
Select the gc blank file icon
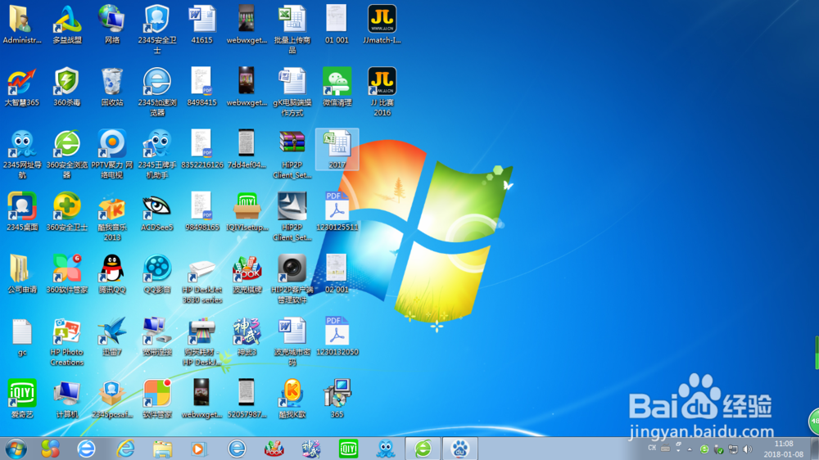[22, 338]
